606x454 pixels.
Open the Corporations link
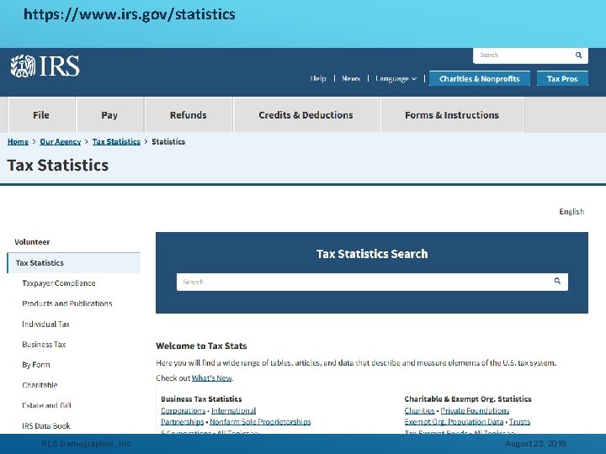[x=183, y=410]
